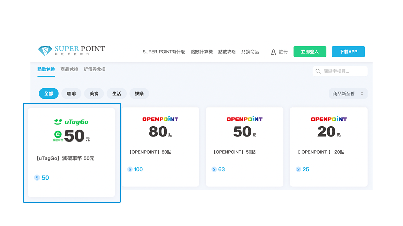Screen dimensions: 403x226
Task: Click the 【uTagGo】減碳車幣 50元 title
Action: [64, 158]
